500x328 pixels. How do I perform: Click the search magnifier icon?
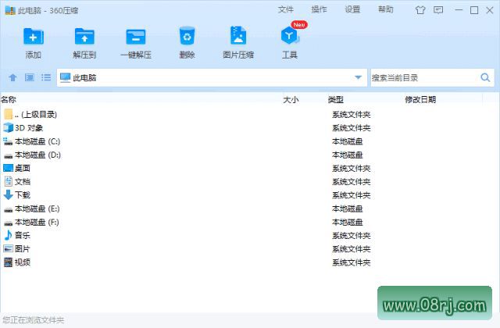[485, 77]
